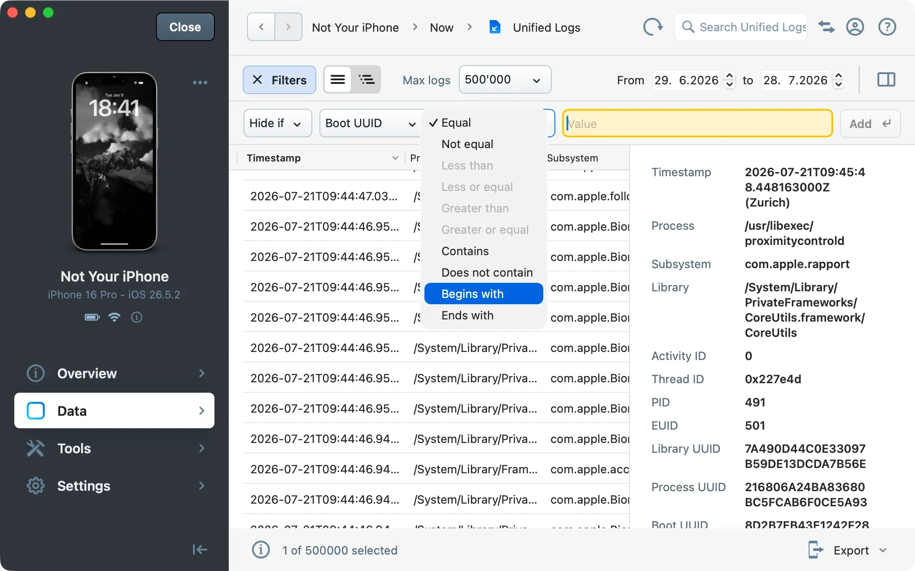Click subsystem value com.apple.rapport
This screenshot has width=915, height=571.
[x=797, y=264]
